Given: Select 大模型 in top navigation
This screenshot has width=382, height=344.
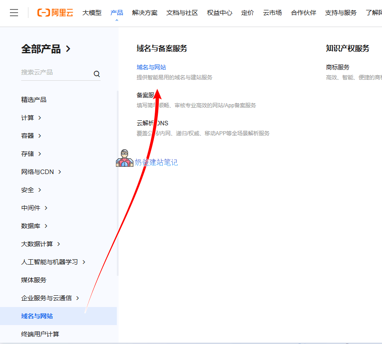Looking at the screenshot, I should [x=92, y=13].
